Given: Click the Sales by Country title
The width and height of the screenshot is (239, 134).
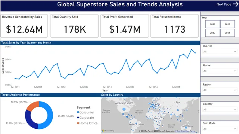Looking at the screenshot, I should pyautogui.click(x=112, y=95).
